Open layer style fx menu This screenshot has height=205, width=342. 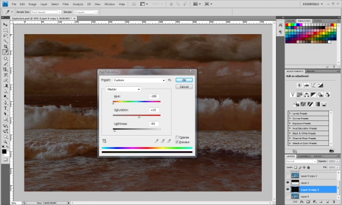302,202
